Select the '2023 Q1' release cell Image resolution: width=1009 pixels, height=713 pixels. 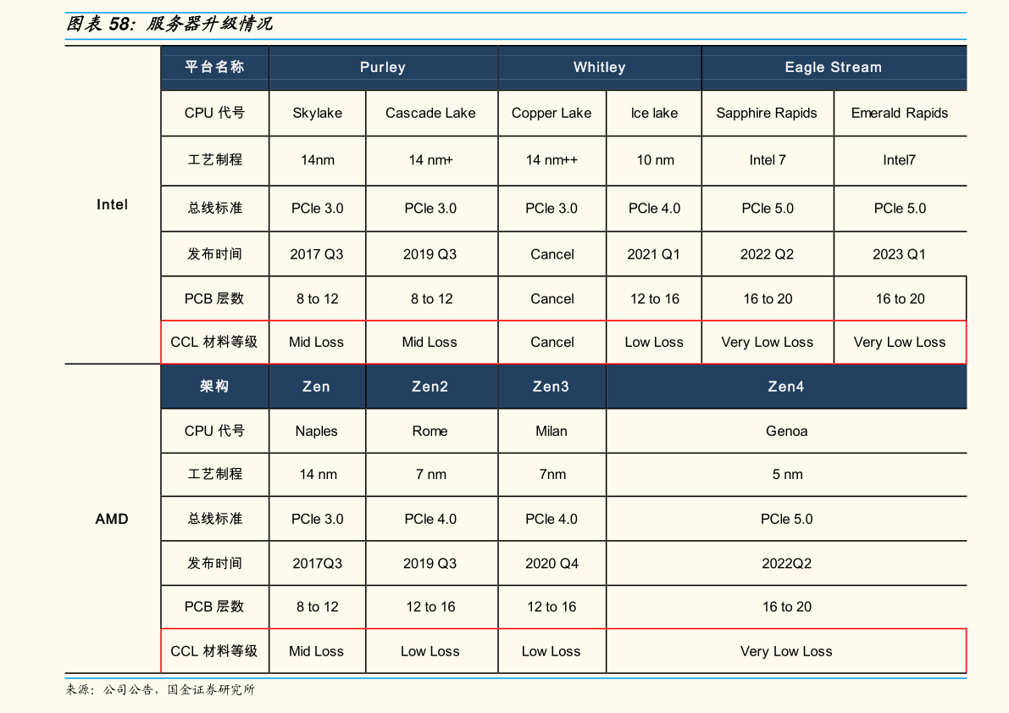899,254
